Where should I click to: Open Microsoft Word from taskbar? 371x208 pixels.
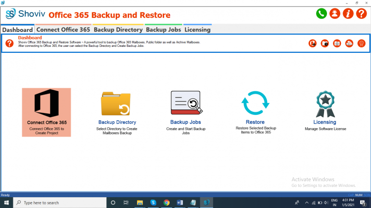180,203
